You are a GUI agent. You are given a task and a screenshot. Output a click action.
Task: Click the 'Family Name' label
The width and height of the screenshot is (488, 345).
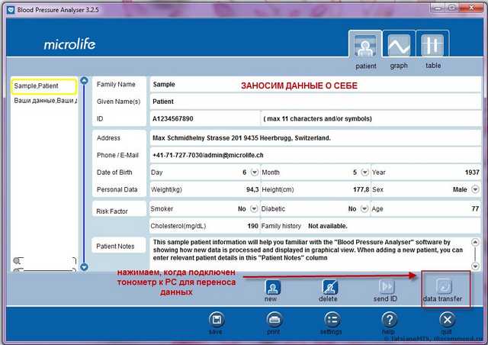(116, 85)
